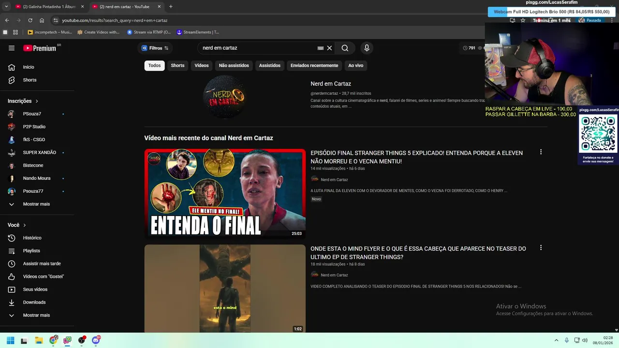Viewport: 619px width, 348px height.
Task: Open Chrome from the taskbar
Action: pyautogui.click(x=53, y=340)
